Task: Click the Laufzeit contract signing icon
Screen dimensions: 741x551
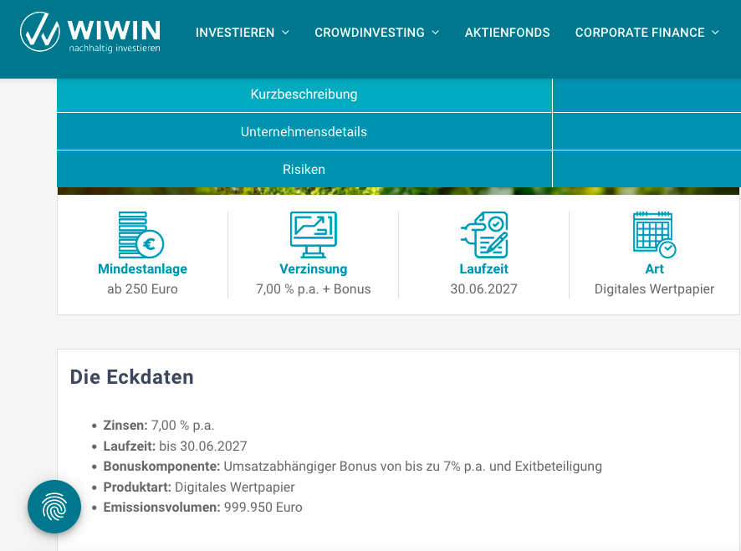Action: pyautogui.click(x=484, y=235)
